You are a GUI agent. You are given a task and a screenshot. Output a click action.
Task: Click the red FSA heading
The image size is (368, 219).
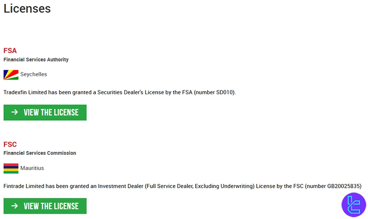pos(10,50)
